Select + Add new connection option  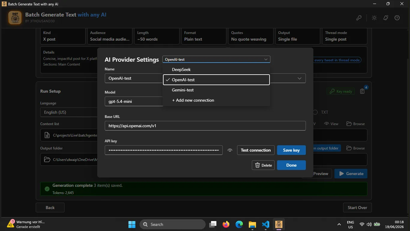click(x=216, y=100)
